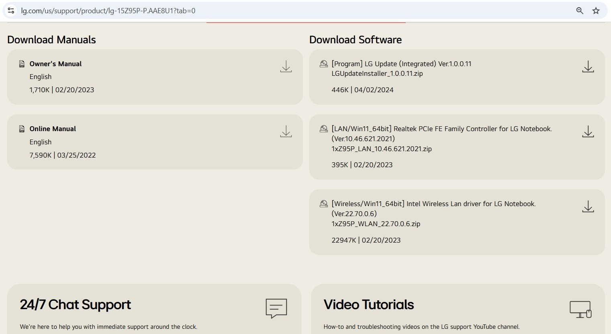The image size is (611, 334).
Task: Click the Video Tutorials monitor icon
Action: point(580,309)
